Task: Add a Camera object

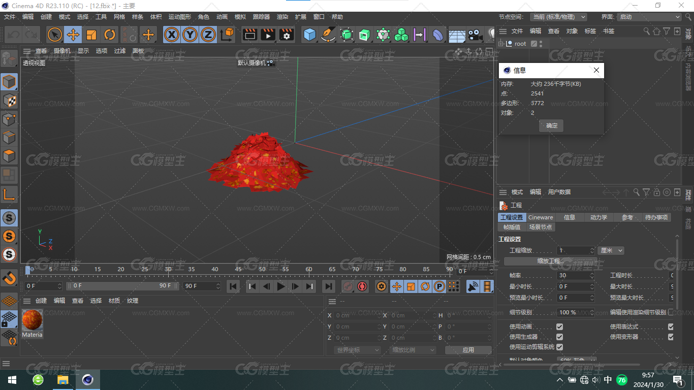Action: coord(475,35)
